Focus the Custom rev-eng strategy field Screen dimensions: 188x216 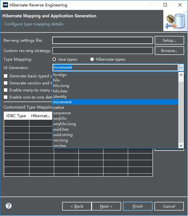click(102, 51)
